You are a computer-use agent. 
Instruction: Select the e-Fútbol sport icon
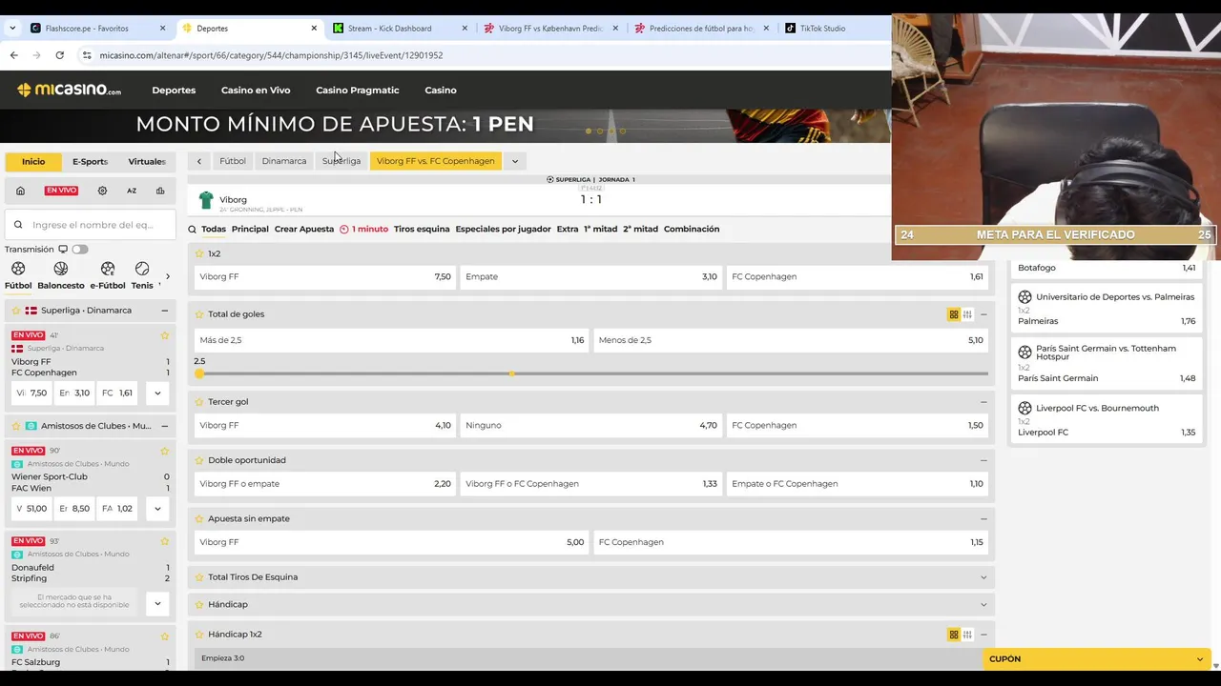coord(108,269)
